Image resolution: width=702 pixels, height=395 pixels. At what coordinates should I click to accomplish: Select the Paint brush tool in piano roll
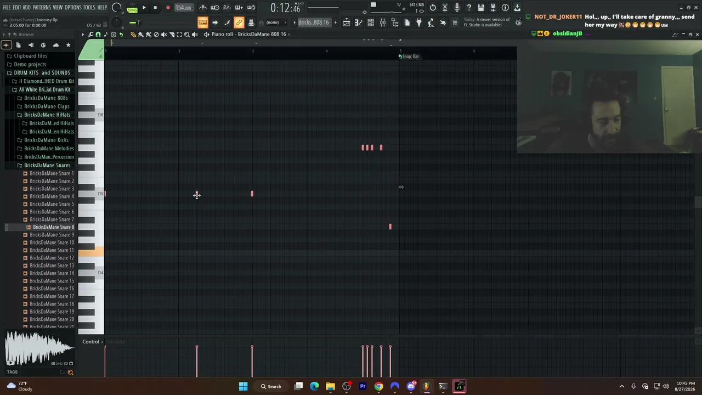tap(141, 35)
